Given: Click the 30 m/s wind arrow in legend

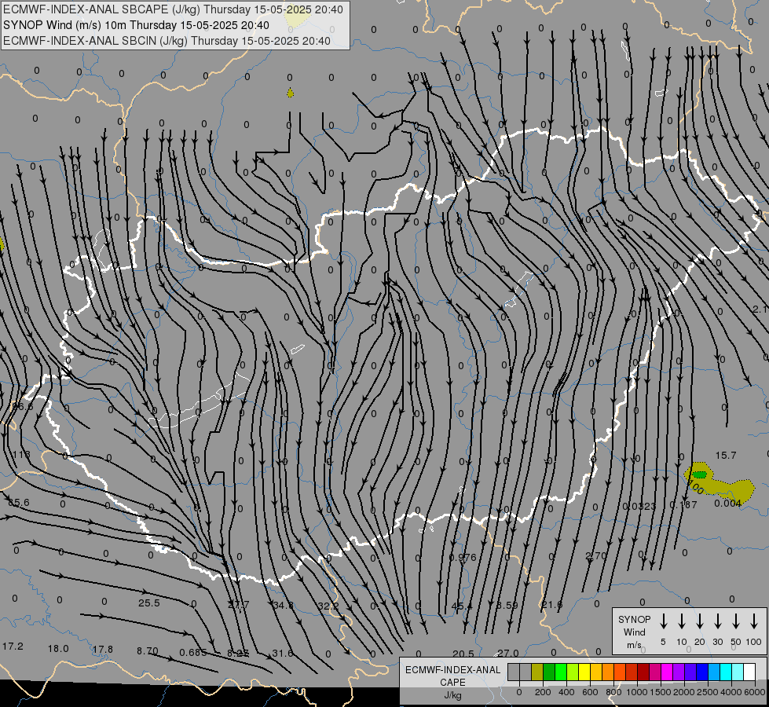Looking at the screenshot, I should [717, 621].
